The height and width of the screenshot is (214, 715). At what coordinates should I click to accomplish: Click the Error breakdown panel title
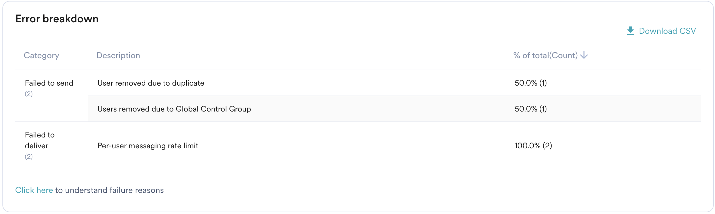[57, 18]
